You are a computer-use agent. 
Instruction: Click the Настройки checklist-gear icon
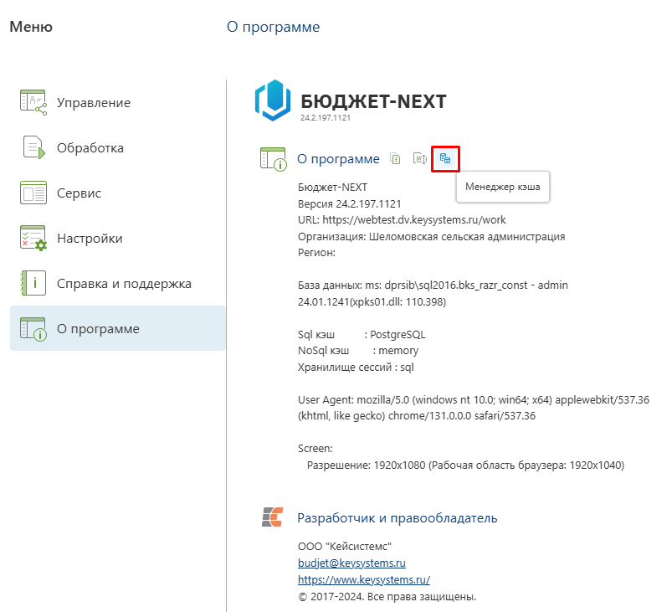click(x=33, y=238)
